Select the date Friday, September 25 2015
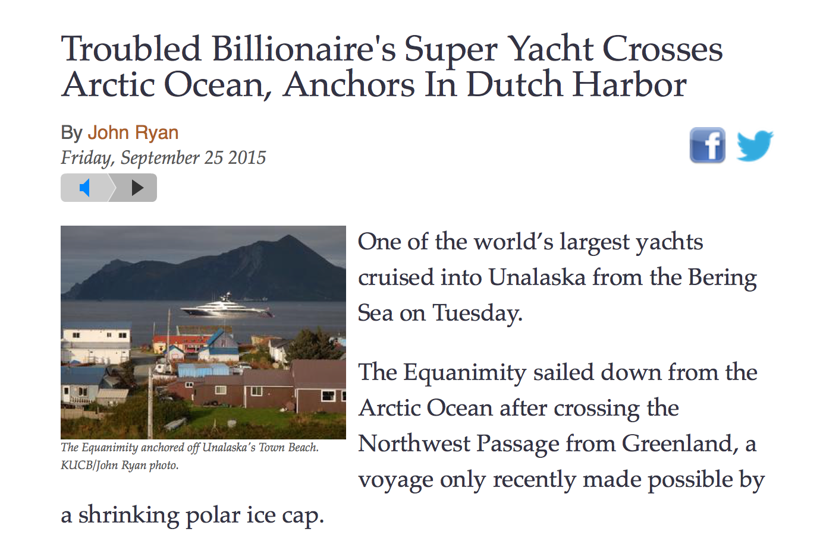This screenshot has width=823, height=557. tap(164, 157)
